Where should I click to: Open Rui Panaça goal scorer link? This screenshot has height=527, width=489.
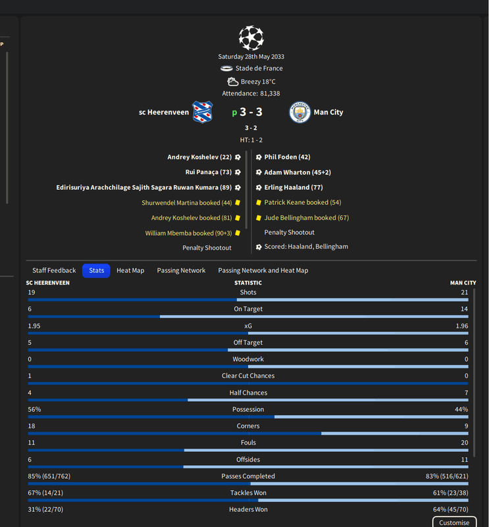pos(208,172)
